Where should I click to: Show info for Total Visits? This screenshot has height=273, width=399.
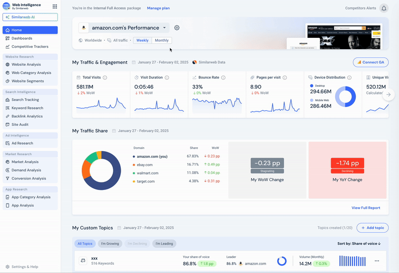click(105, 78)
